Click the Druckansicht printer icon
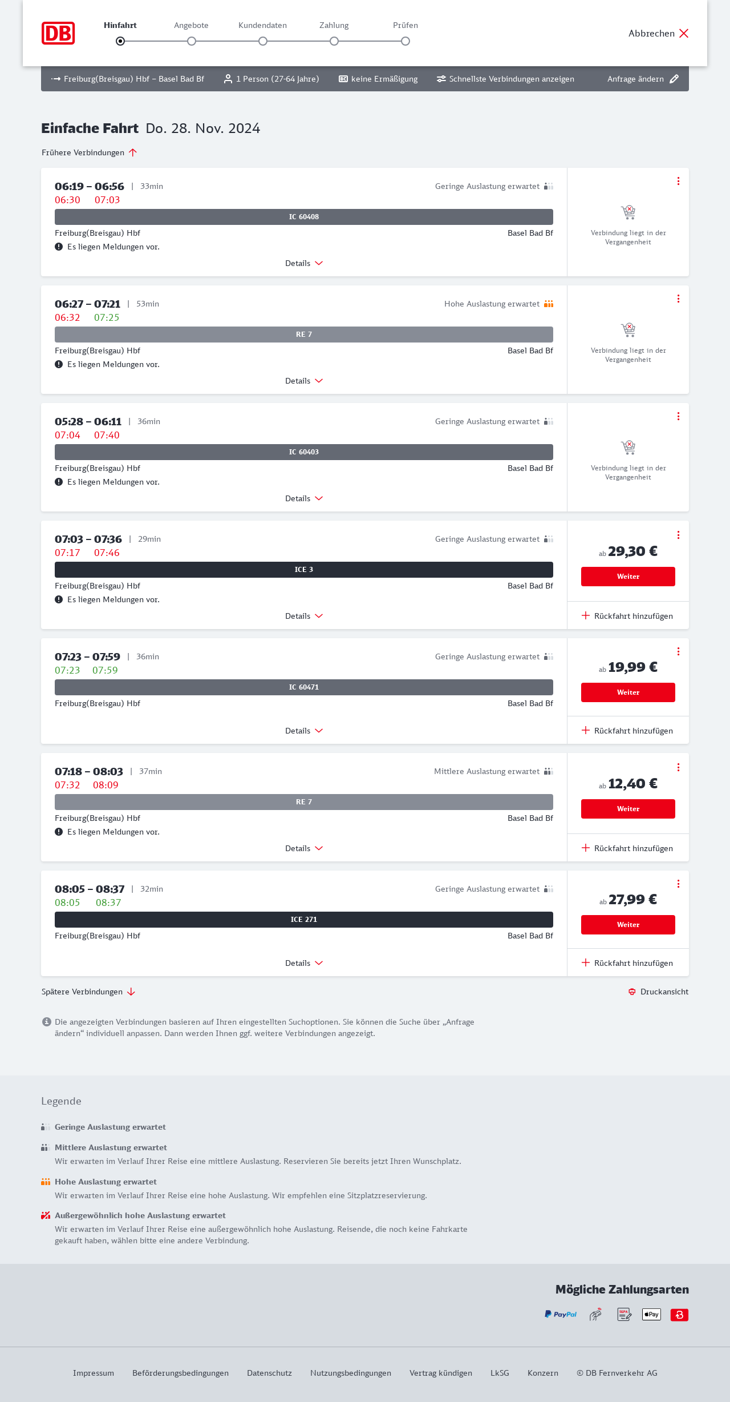 coord(632,992)
